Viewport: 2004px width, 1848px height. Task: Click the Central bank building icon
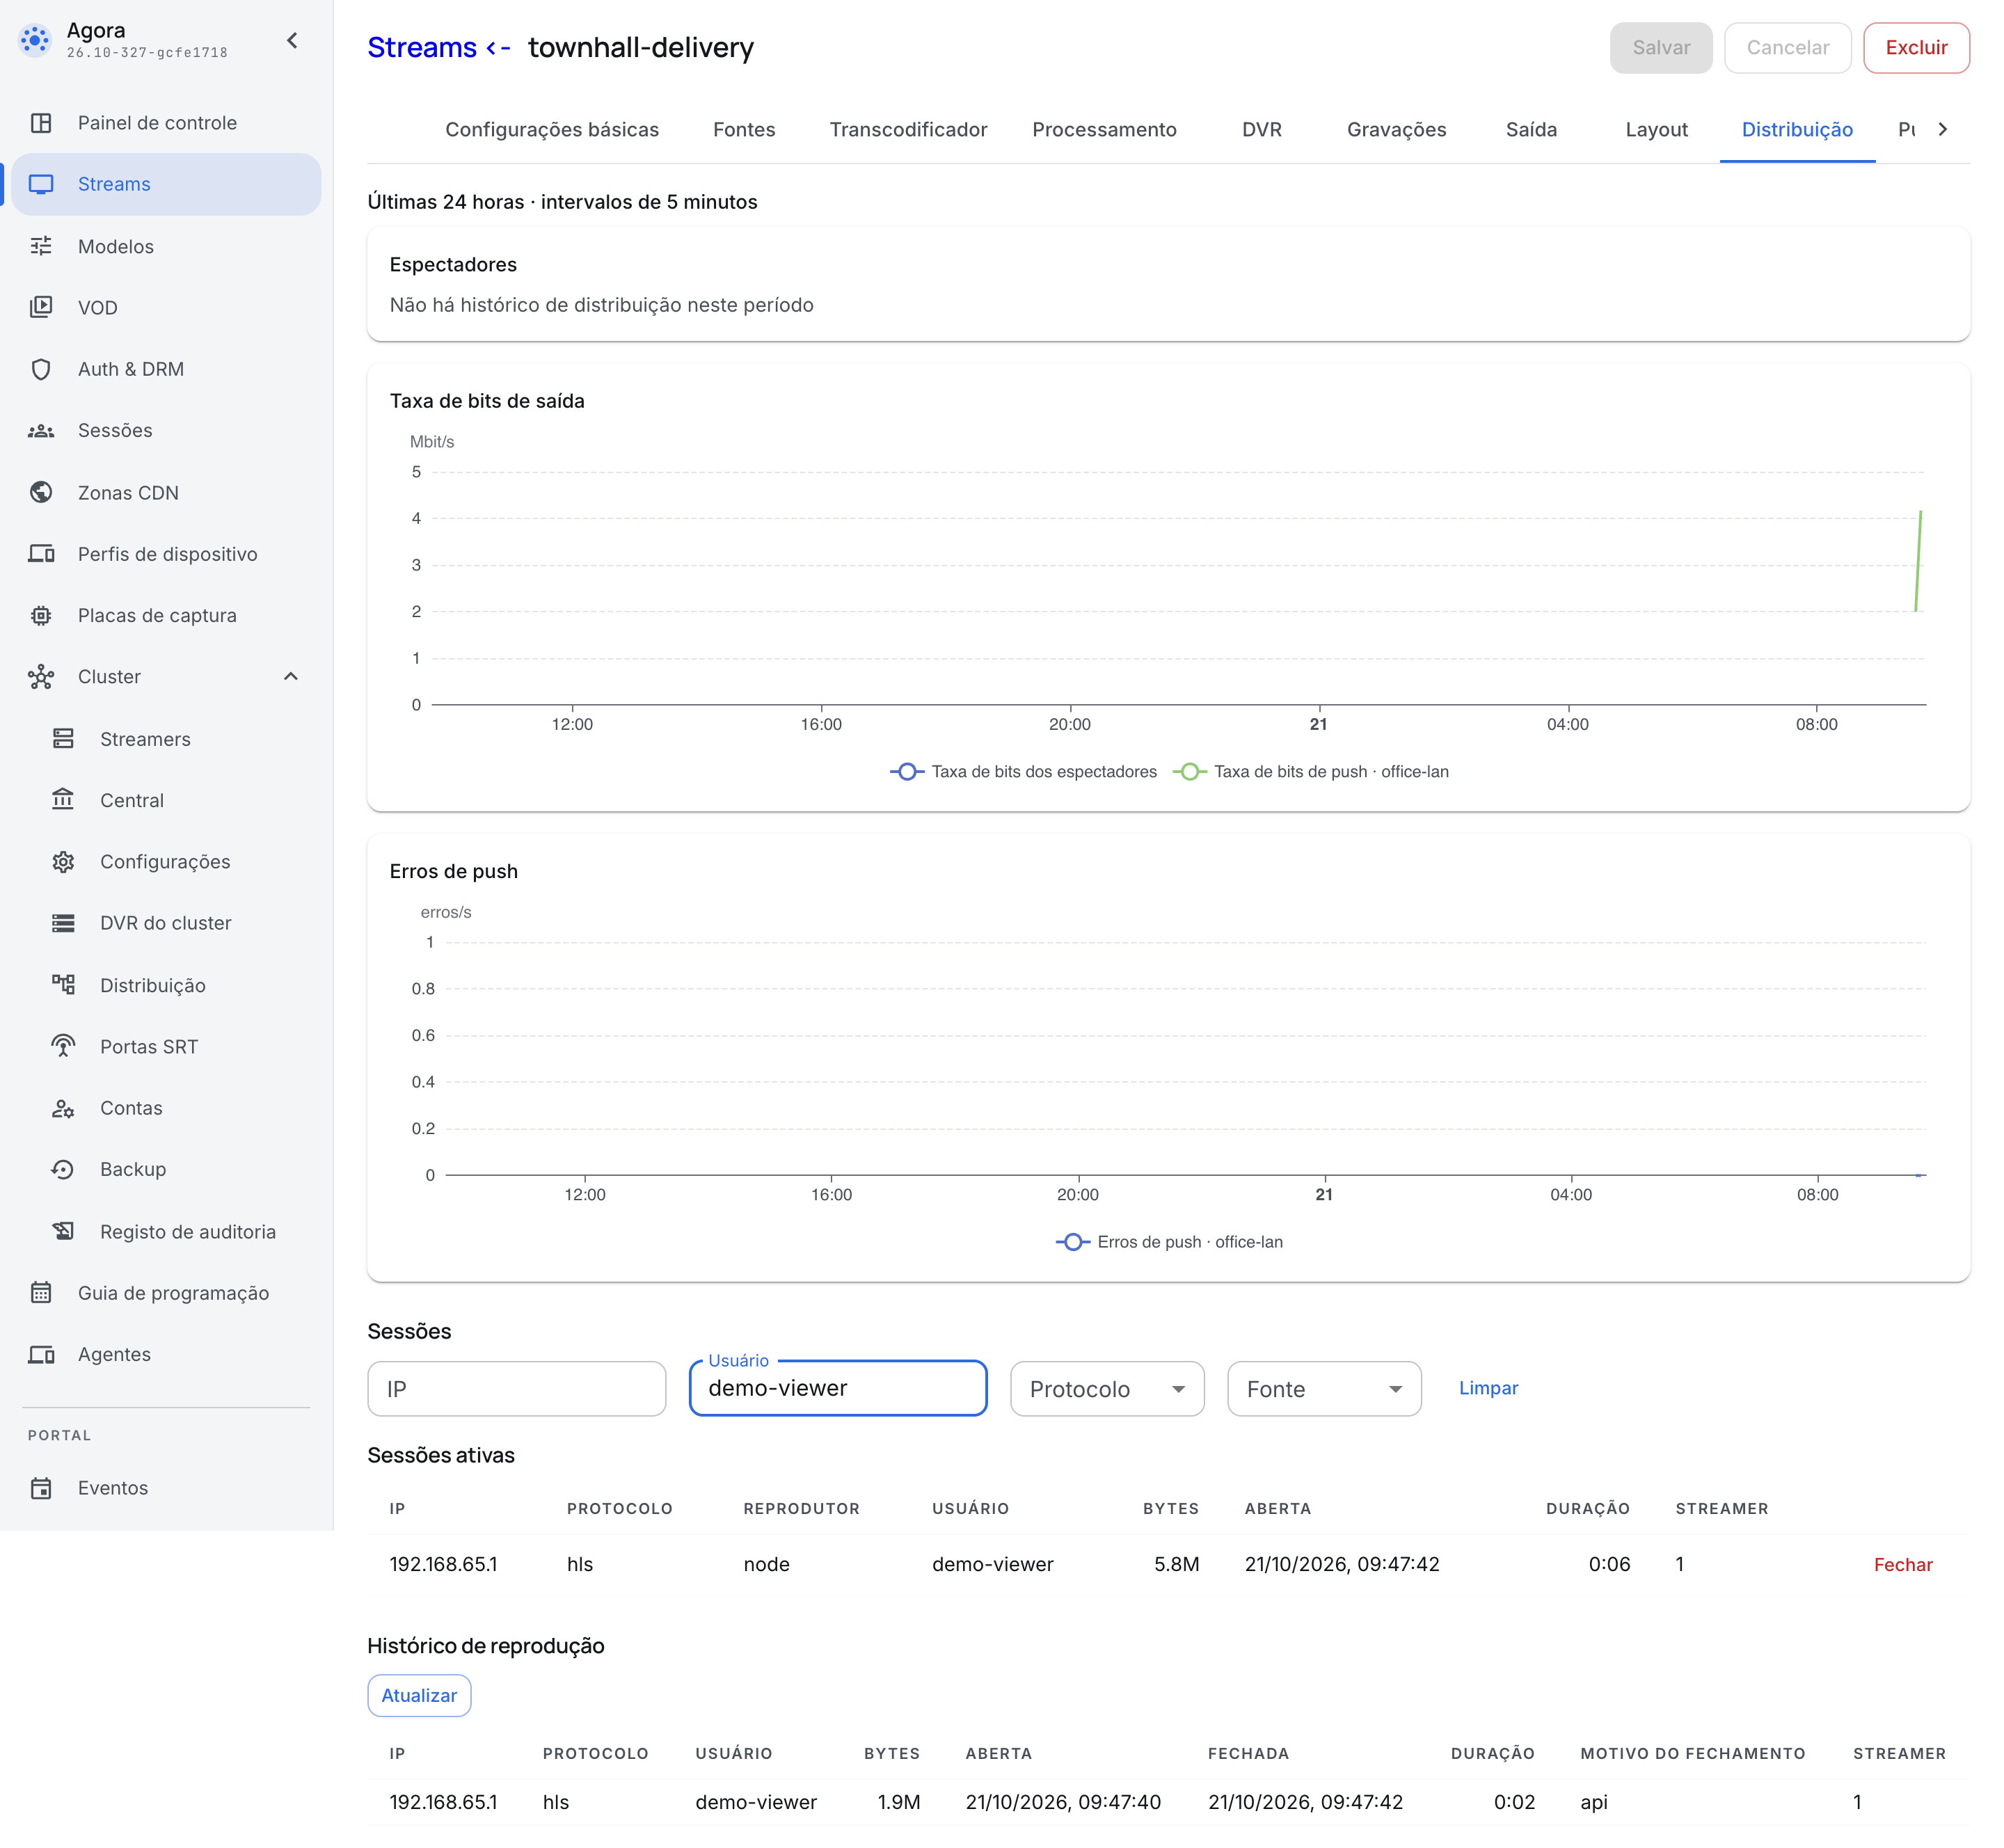point(63,800)
